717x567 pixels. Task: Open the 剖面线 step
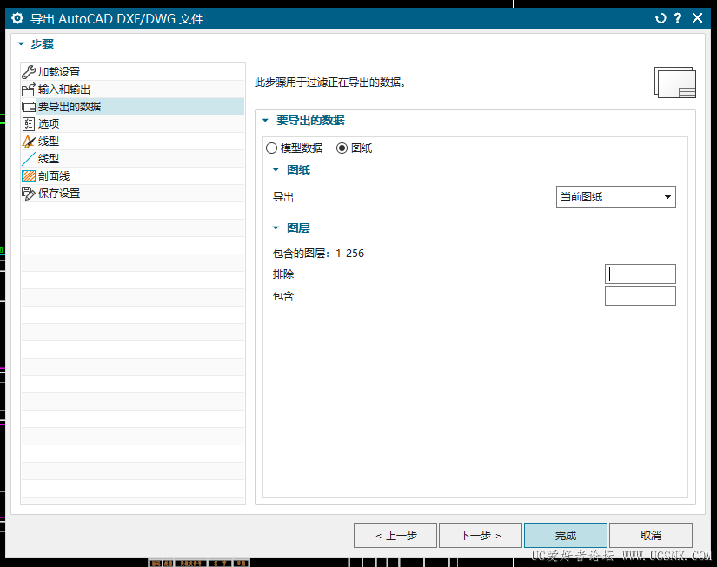pyautogui.click(x=133, y=176)
